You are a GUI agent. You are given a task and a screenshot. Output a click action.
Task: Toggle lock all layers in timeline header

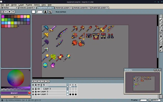coord(36,85)
